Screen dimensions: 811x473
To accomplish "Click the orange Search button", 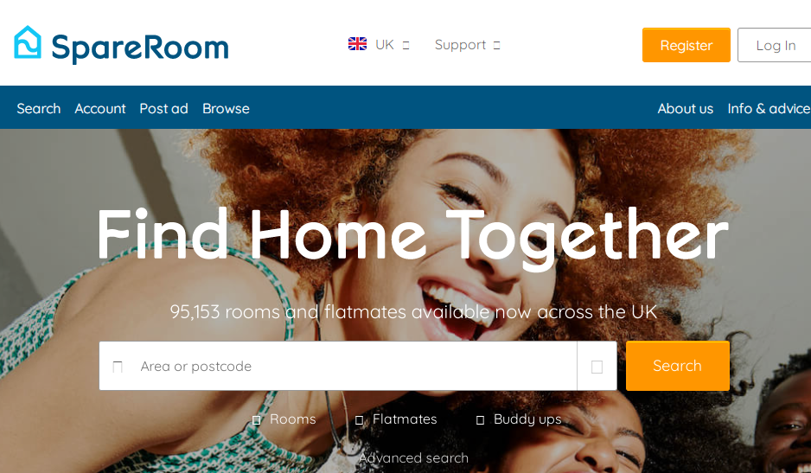I will pyautogui.click(x=678, y=366).
